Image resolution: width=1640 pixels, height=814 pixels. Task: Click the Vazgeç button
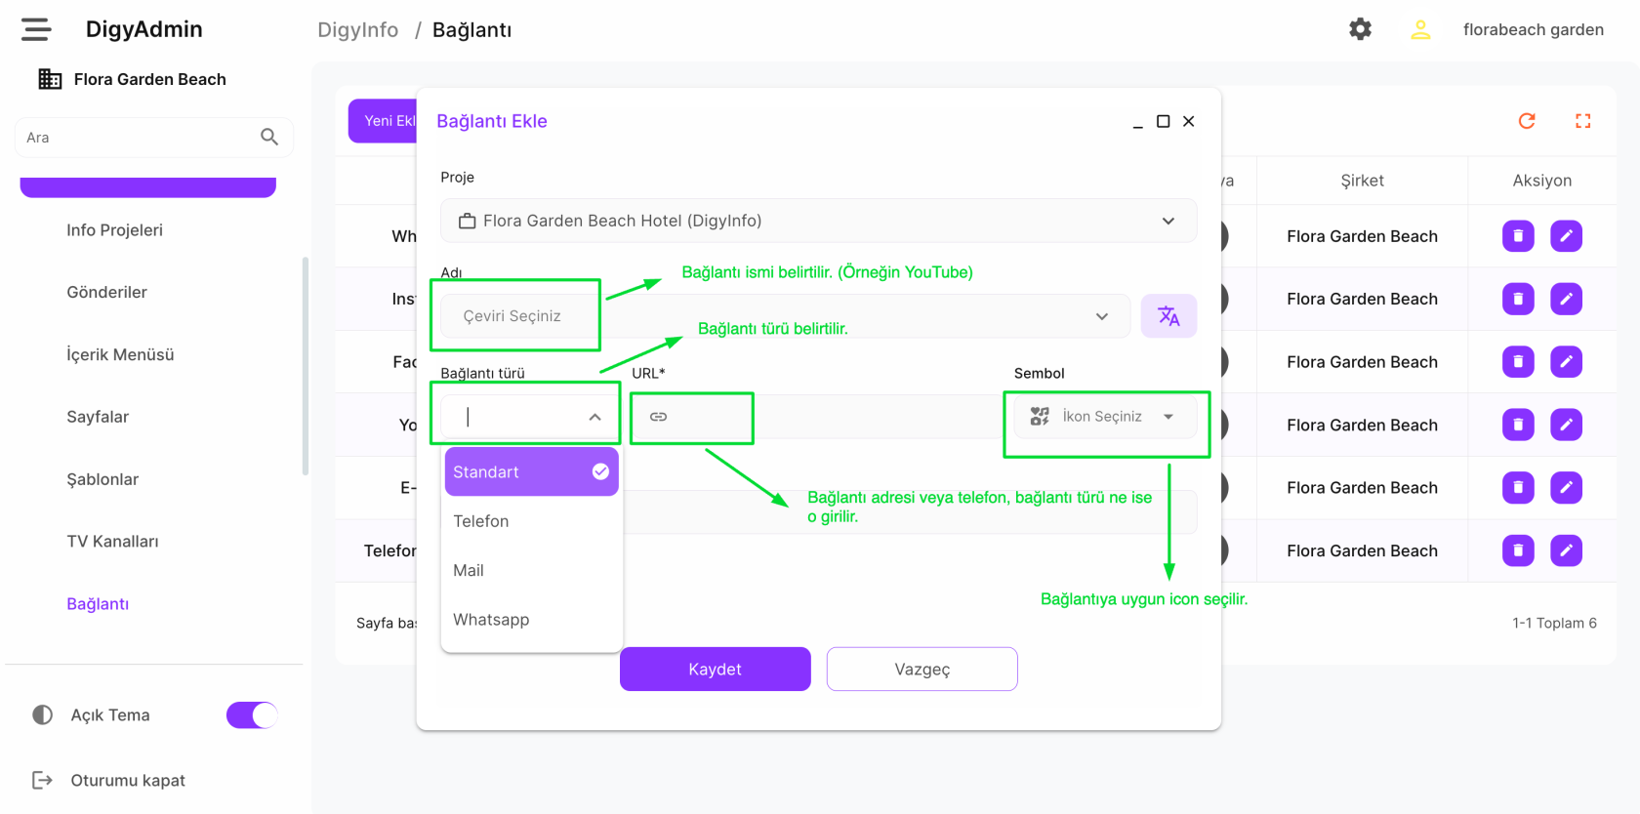pos(922,670)
